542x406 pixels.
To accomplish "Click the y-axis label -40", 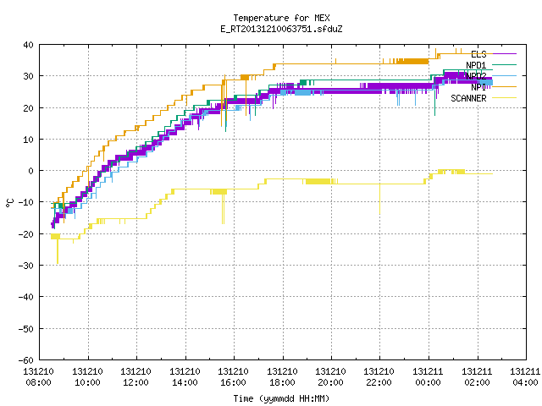I will [26, 297].
